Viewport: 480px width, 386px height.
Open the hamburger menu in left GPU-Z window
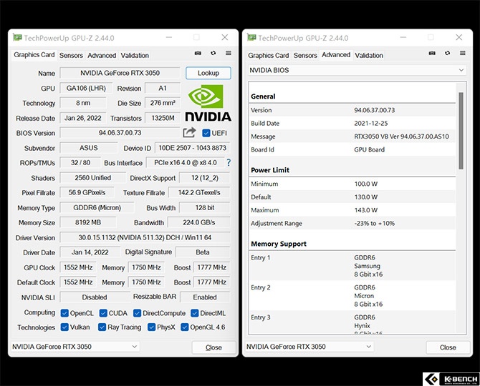229,53
